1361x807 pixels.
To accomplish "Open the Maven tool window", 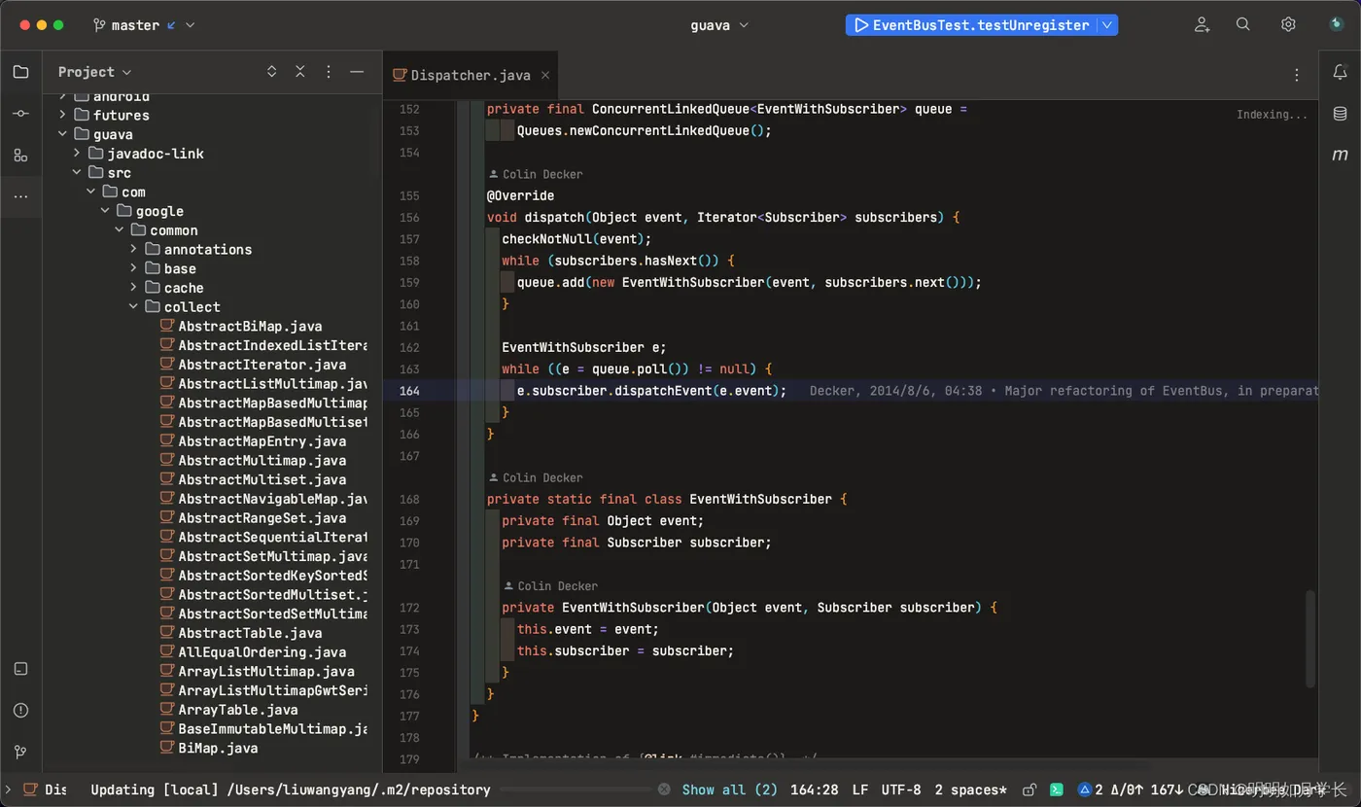I will pos(1340,155).
